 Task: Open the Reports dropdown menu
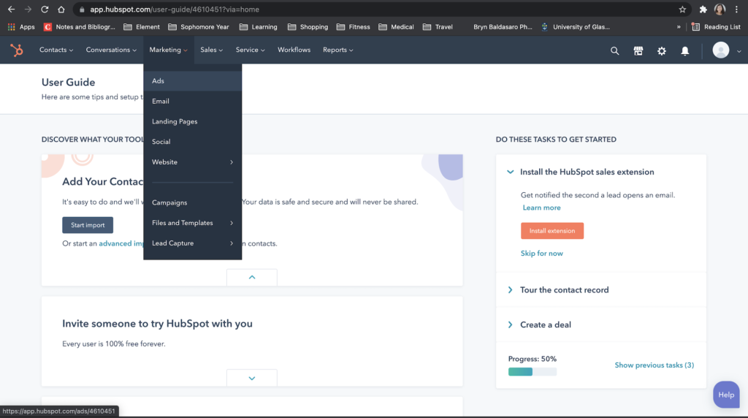coord(337,50)
